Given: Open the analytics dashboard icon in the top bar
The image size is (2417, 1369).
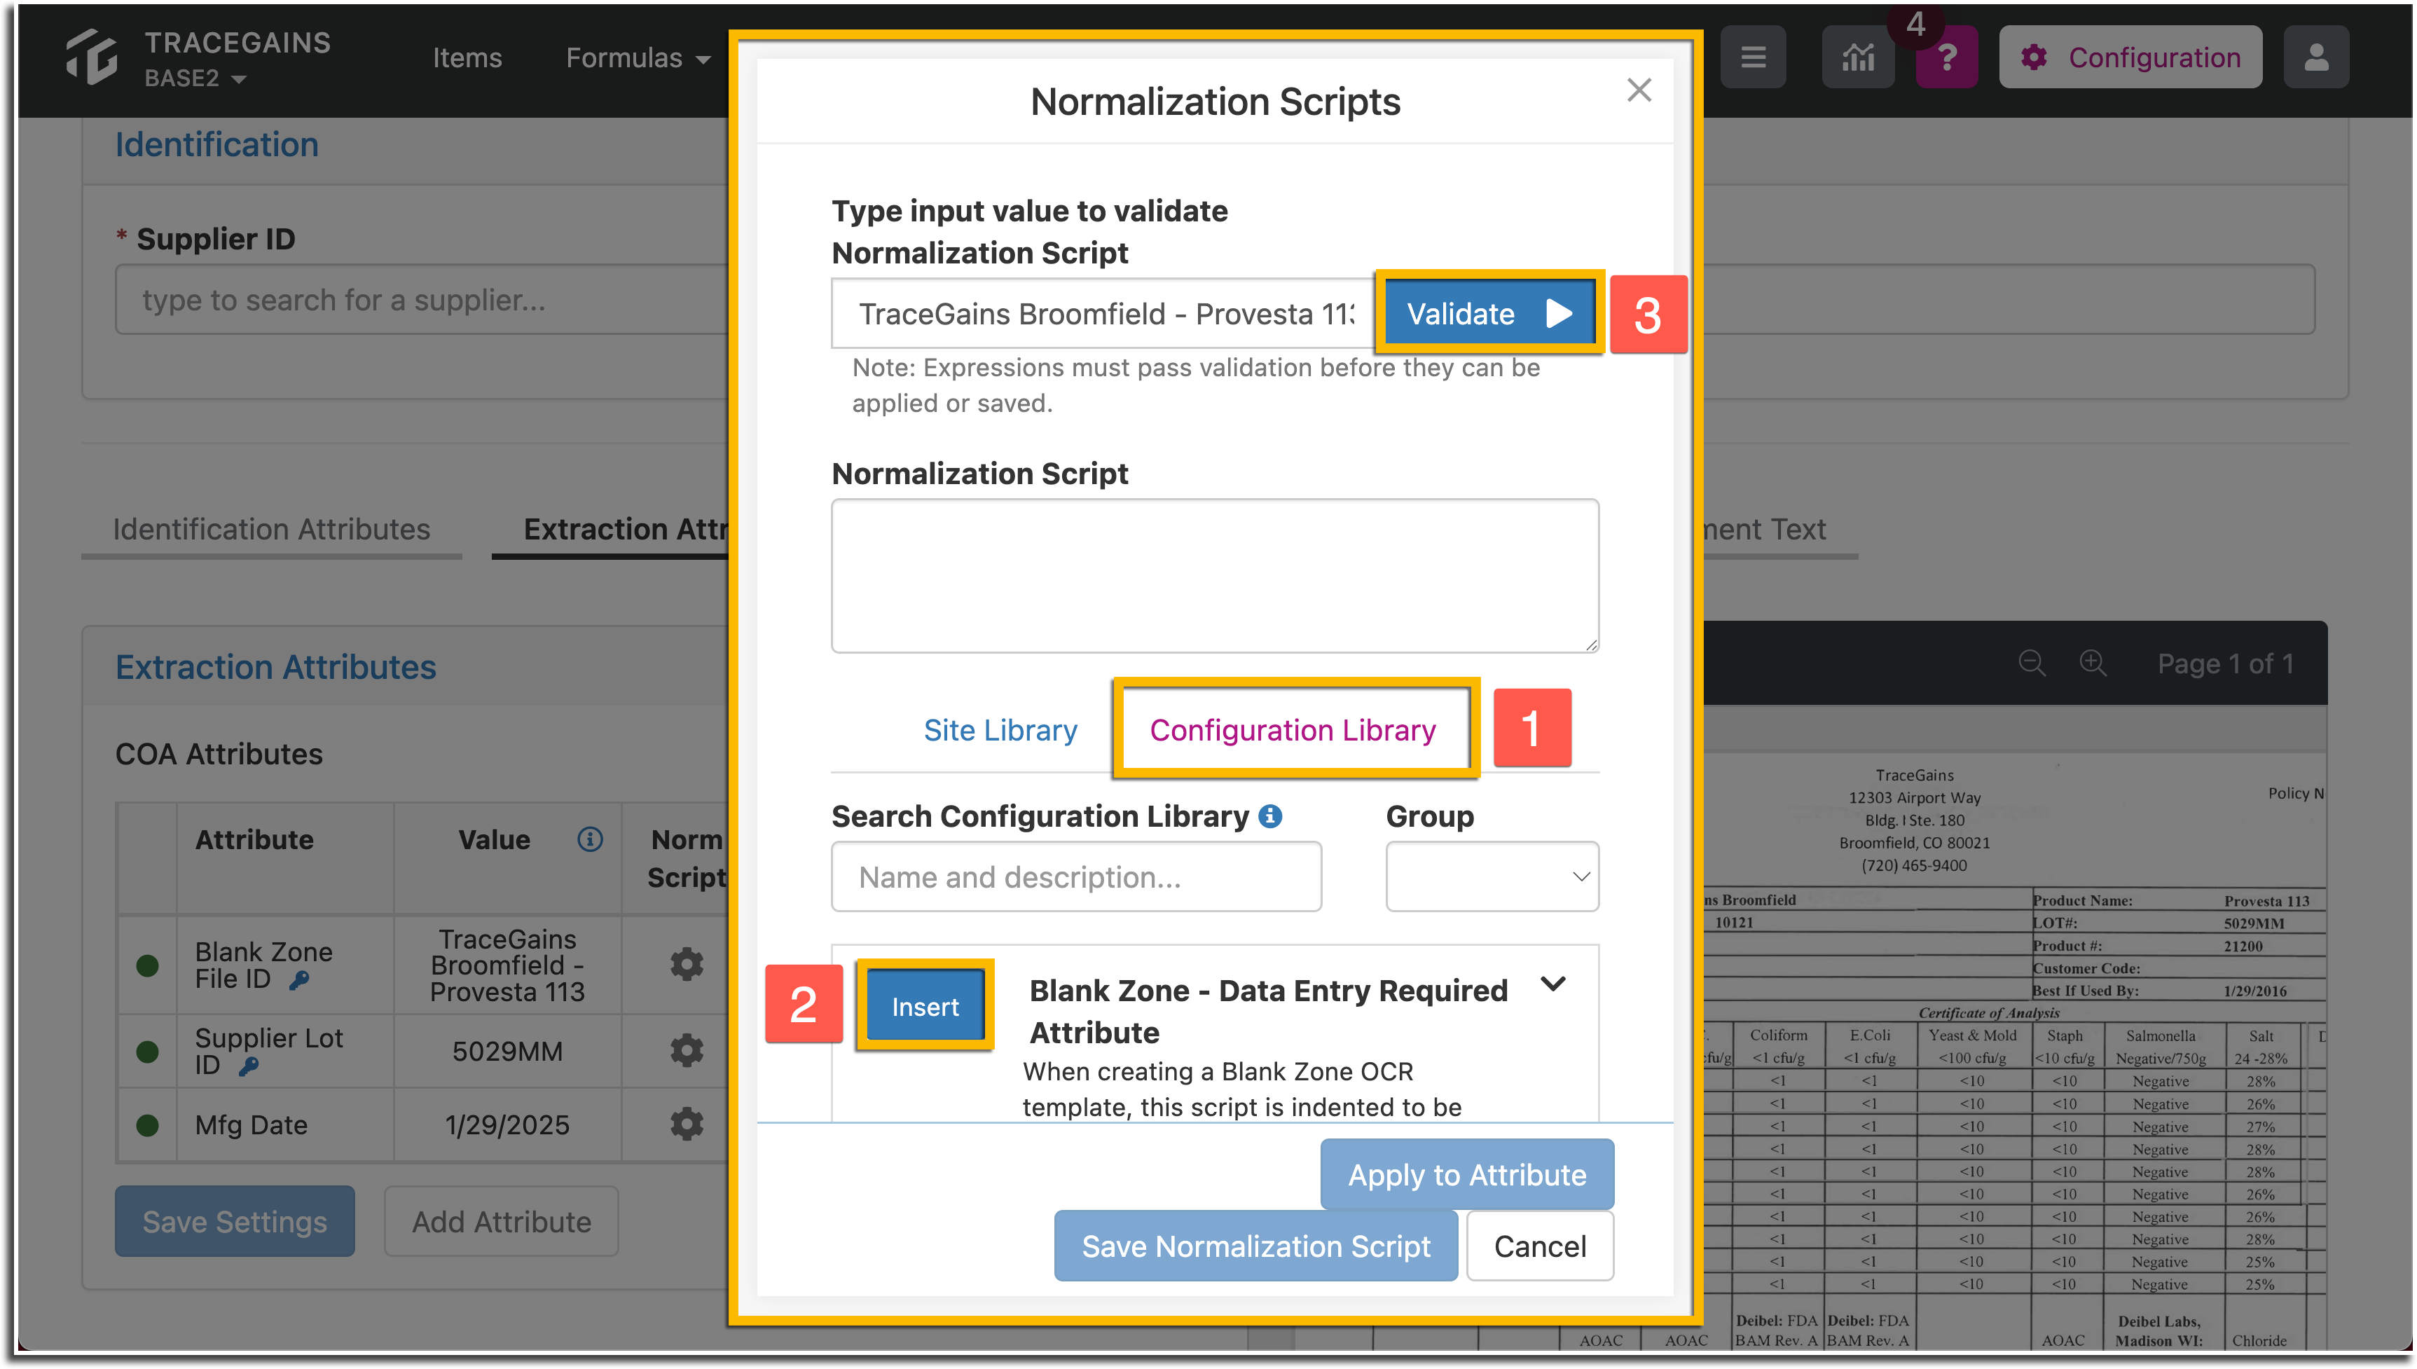Looking at the screenshot, I should click(x=1857, y=57).
